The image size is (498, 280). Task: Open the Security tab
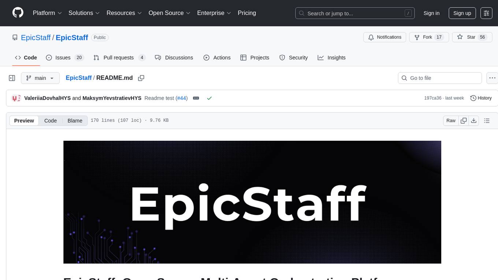(294, 58)
